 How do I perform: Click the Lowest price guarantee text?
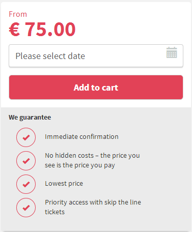pyautogui.click(x=64, y=184)
